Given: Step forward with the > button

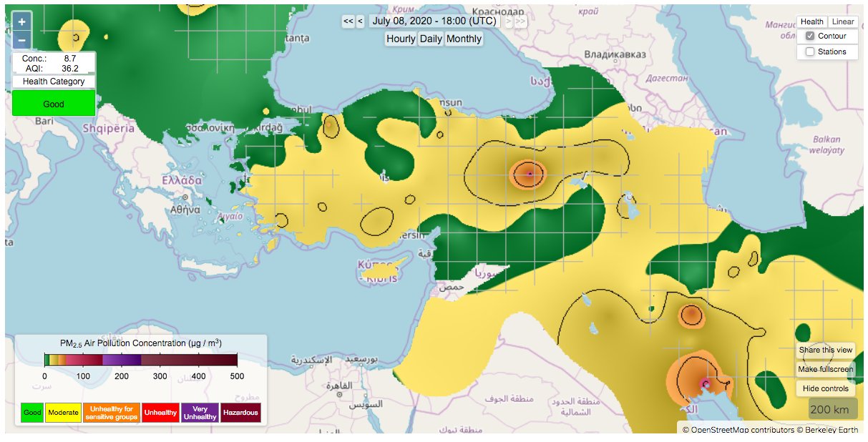Looking at the screenshot, I should 508,21.
